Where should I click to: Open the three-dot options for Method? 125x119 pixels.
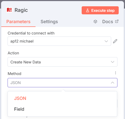pyautogui.click(x=115, y=73)
